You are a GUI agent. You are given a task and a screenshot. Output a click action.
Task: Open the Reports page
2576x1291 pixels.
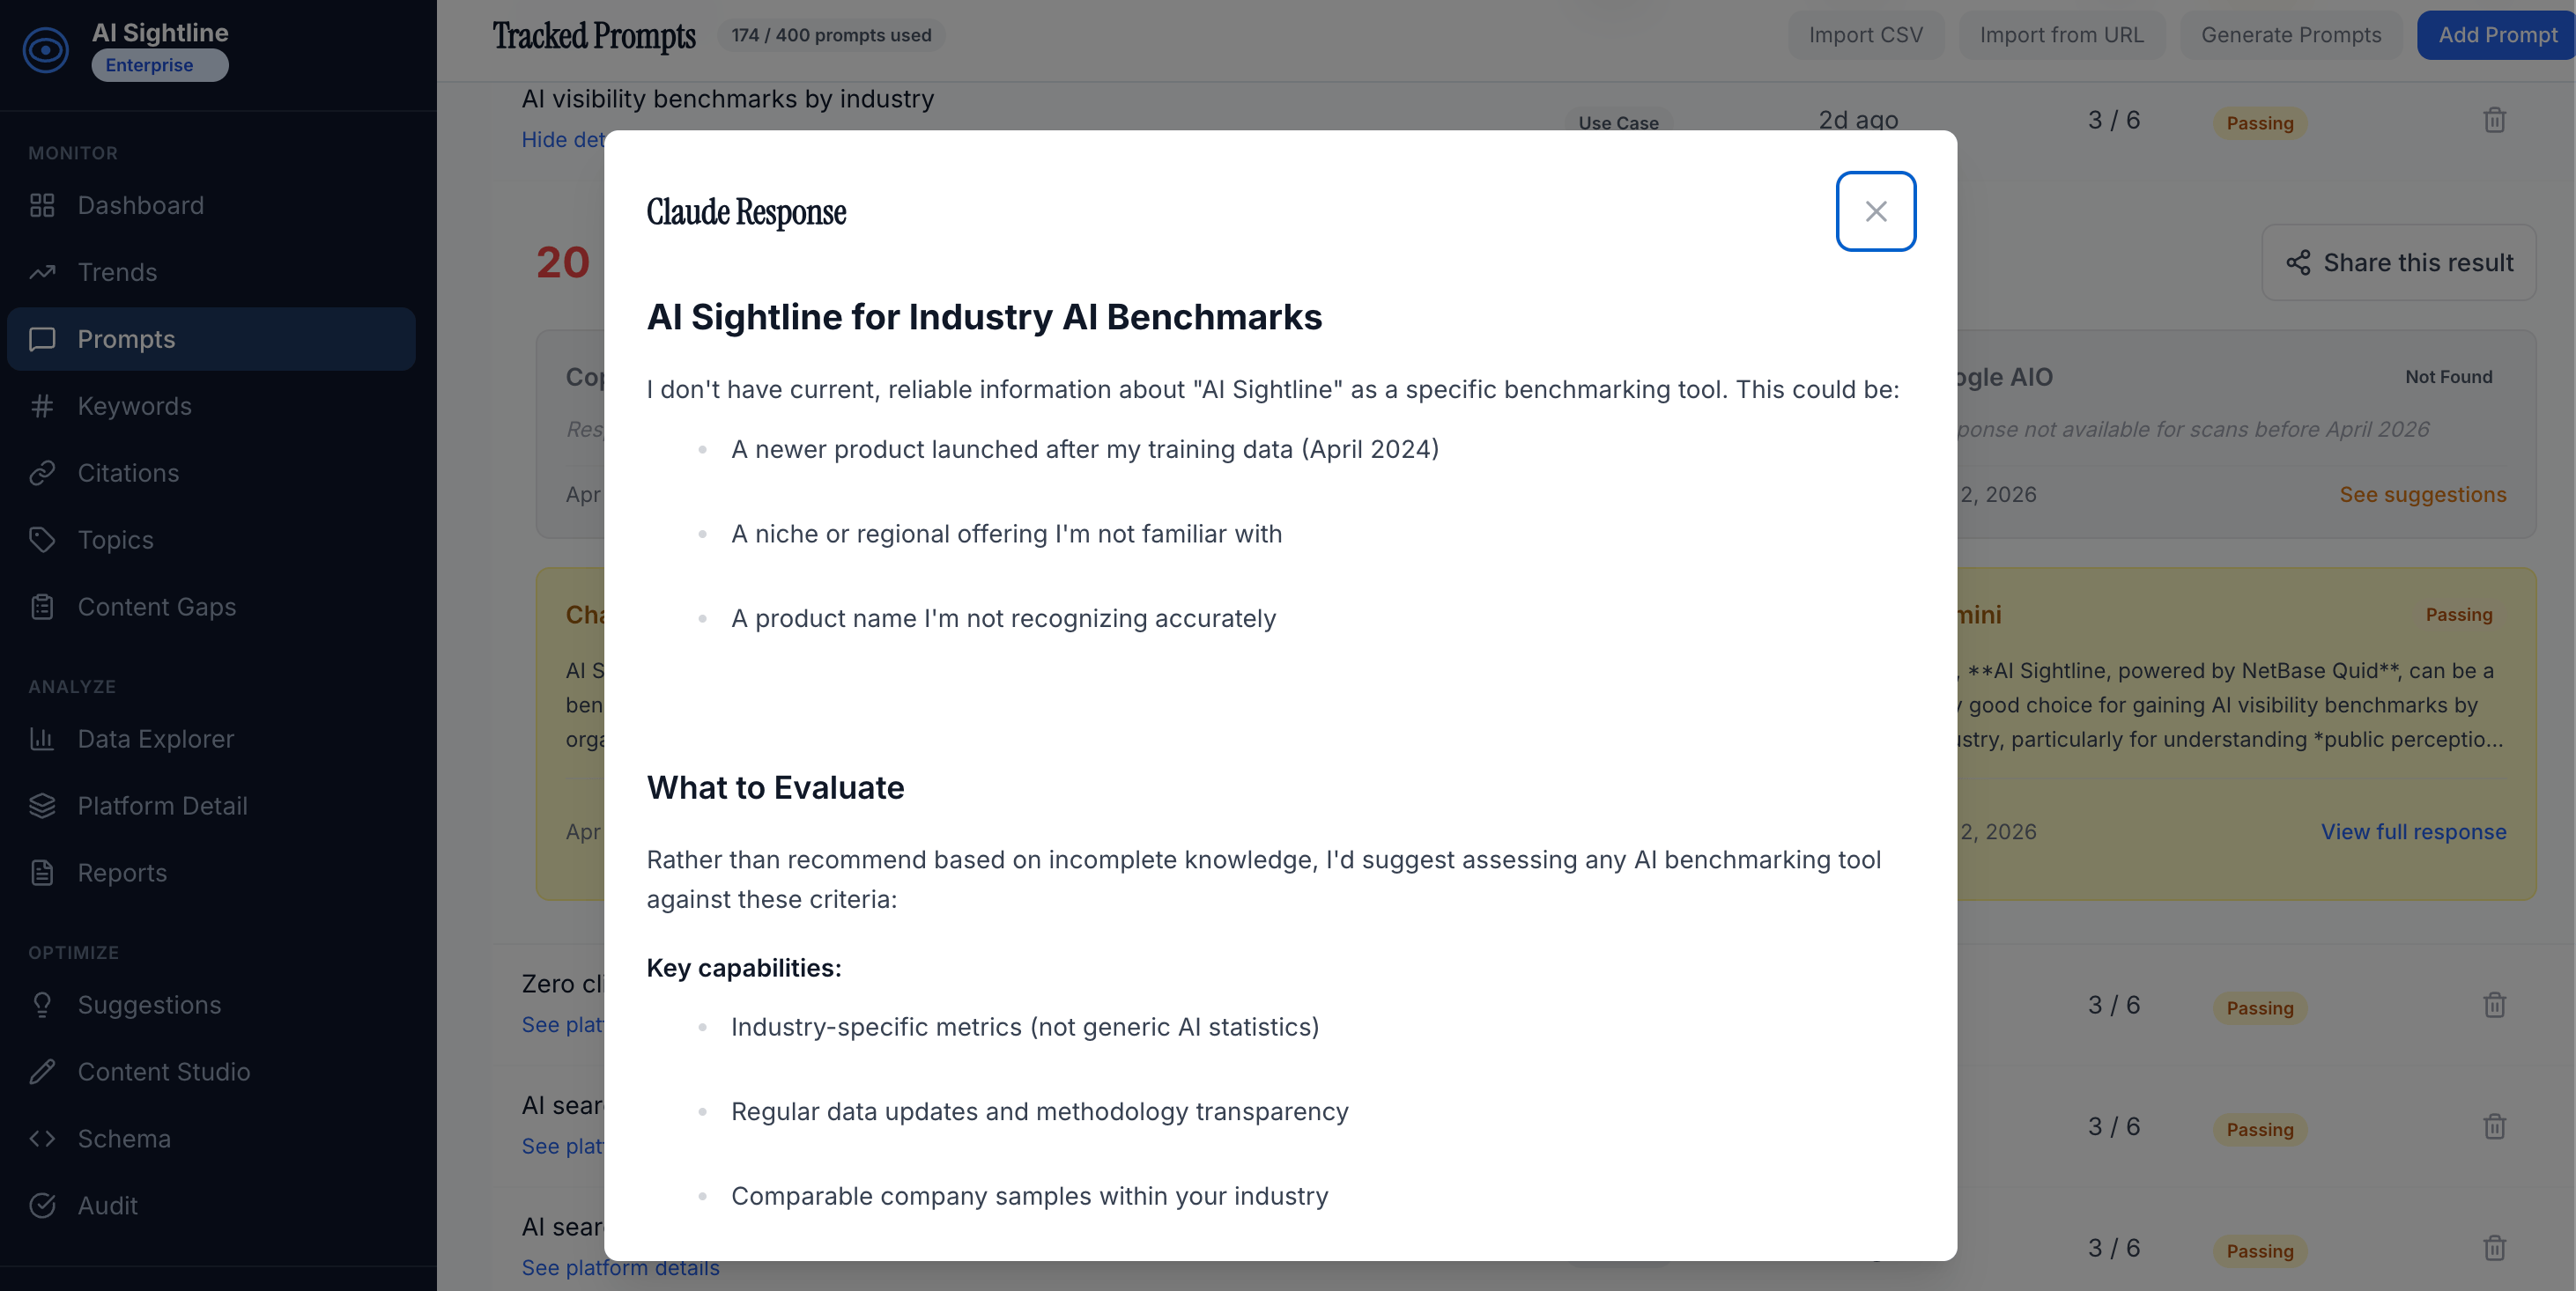tap(122, 873)
